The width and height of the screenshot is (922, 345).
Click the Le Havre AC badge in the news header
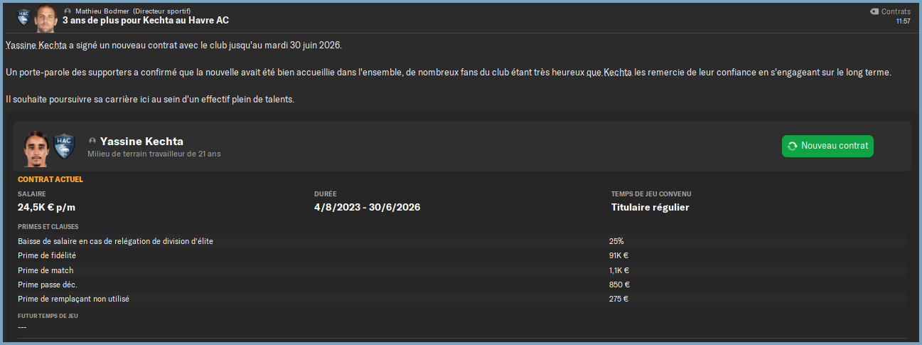click(23, 15)
